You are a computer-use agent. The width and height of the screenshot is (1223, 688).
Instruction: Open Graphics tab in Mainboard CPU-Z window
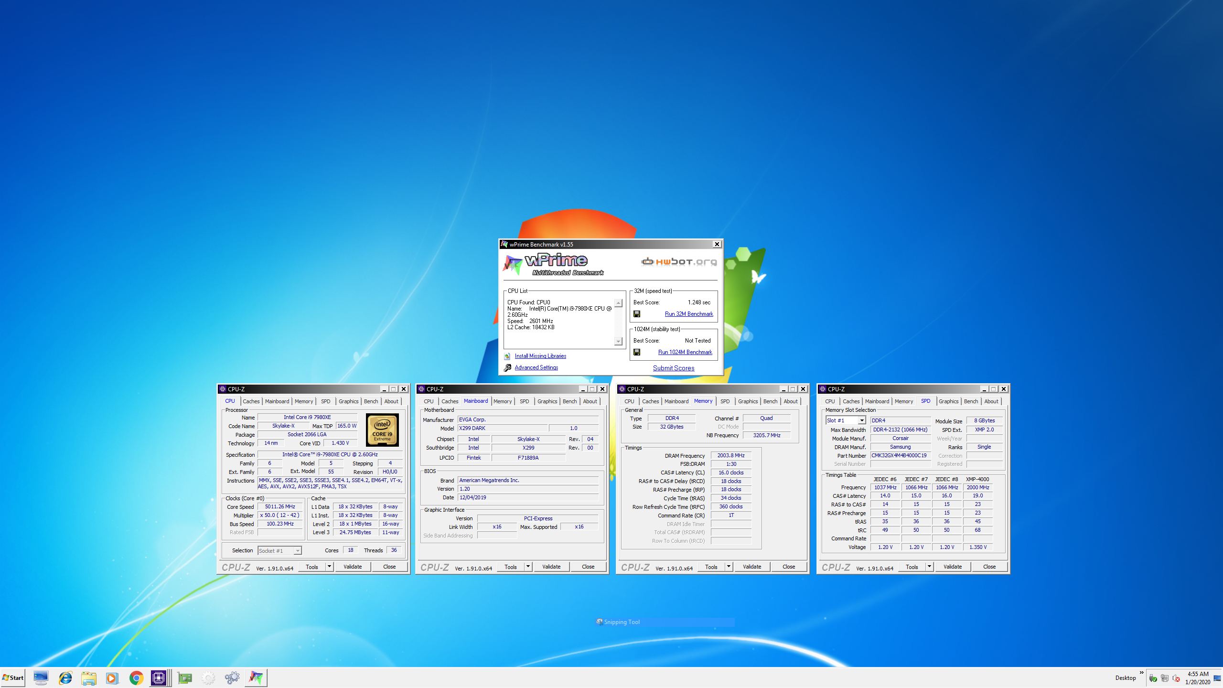[x=547, y=401]
